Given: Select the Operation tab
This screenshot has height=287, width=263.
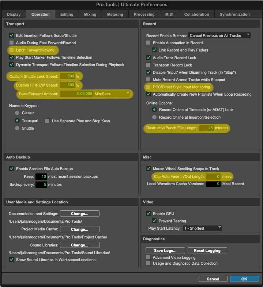Looking at the screenshot, I should (x=40, y=14).
